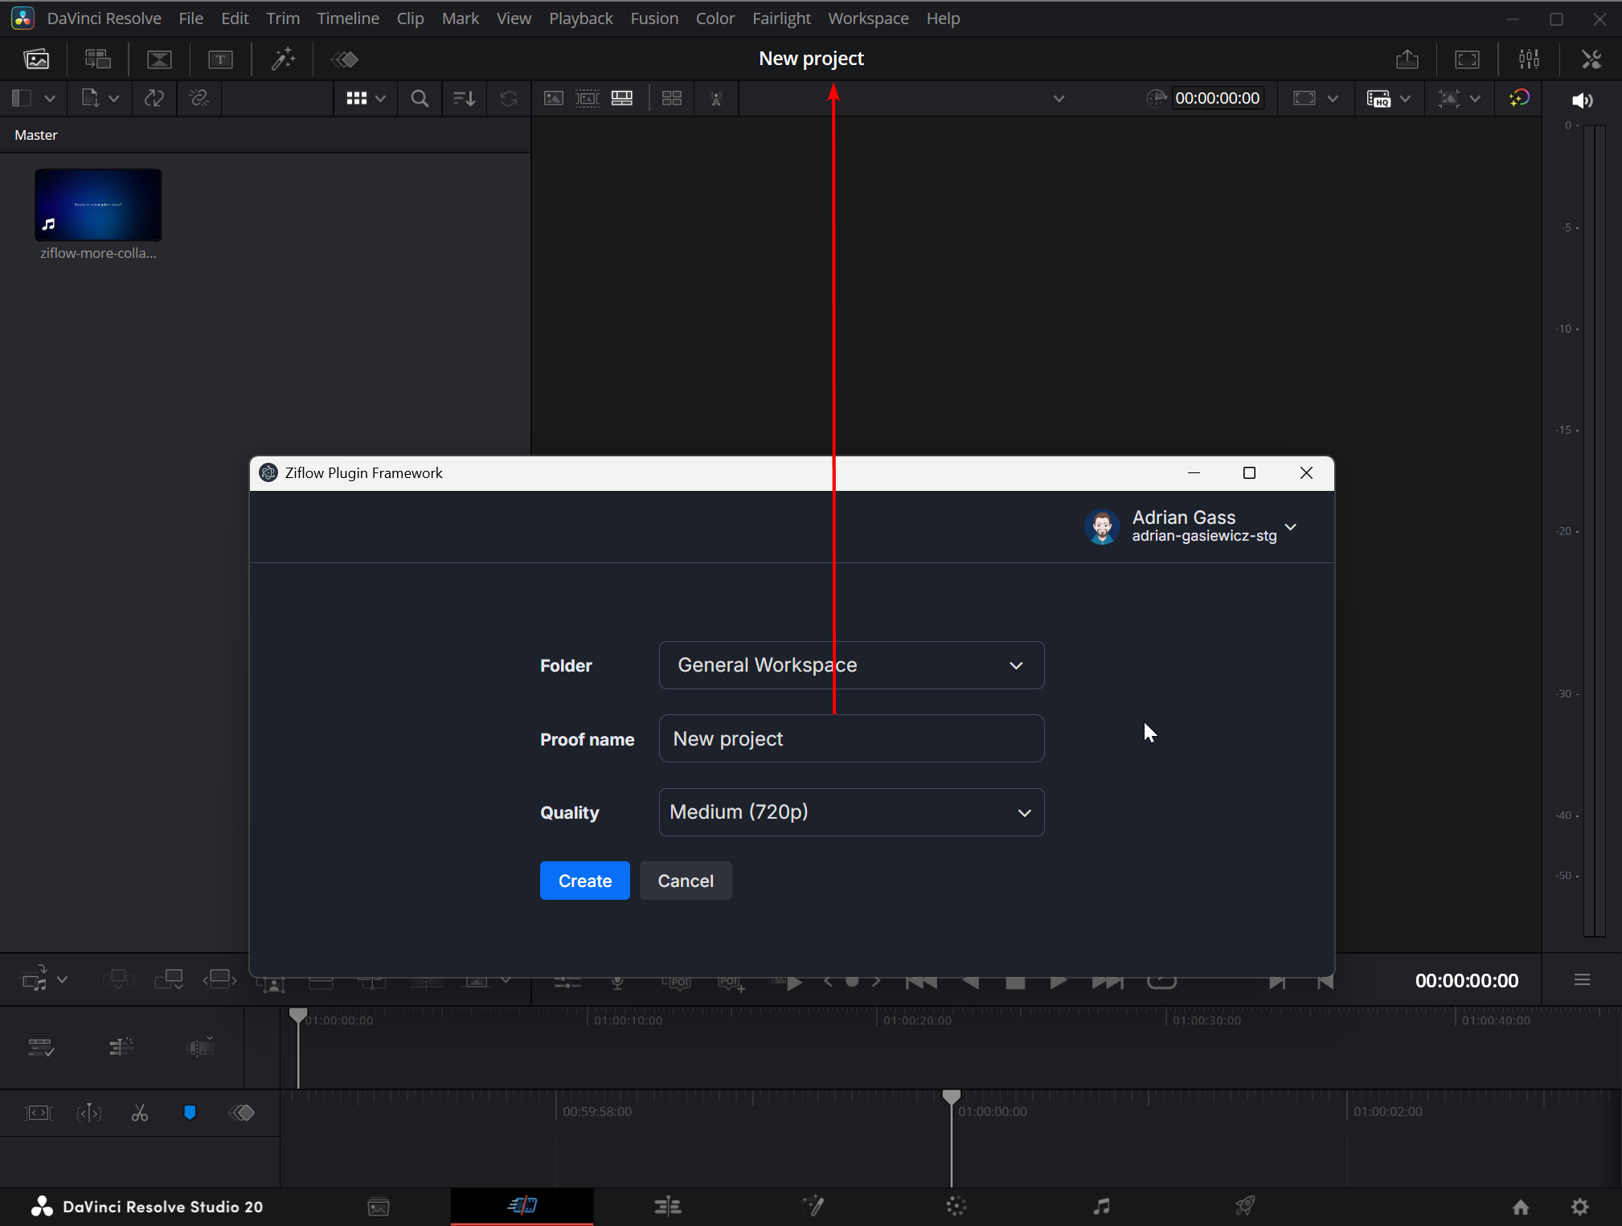The image size is (1622, 1226).
Task: Open the Effects magic wand icon
Action: point(283,59)
